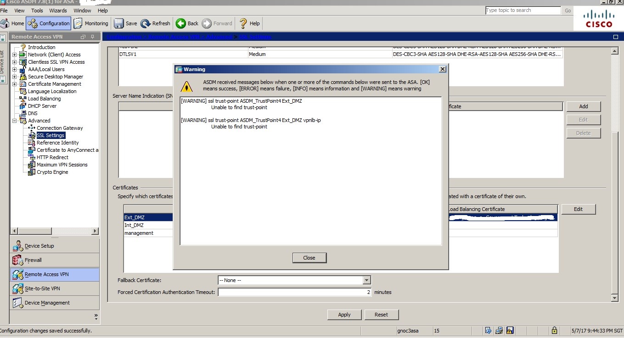Click the float icon on Remote Access VPN pane
This screenshot has width=624, height=338.
pos(83,37)
